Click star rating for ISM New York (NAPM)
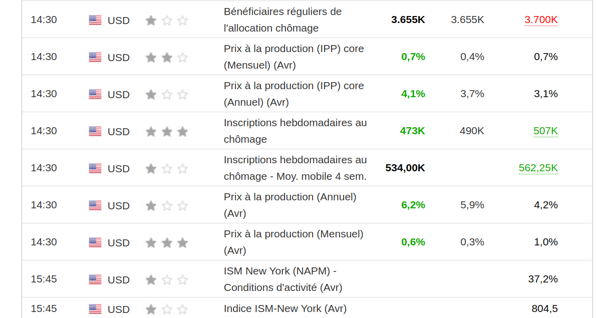 pyautogui.click(x=167, y=280)
